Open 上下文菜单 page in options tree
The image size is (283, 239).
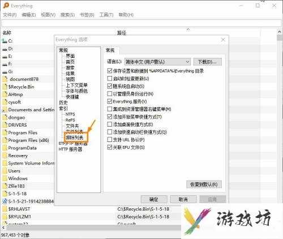[76, 85]
